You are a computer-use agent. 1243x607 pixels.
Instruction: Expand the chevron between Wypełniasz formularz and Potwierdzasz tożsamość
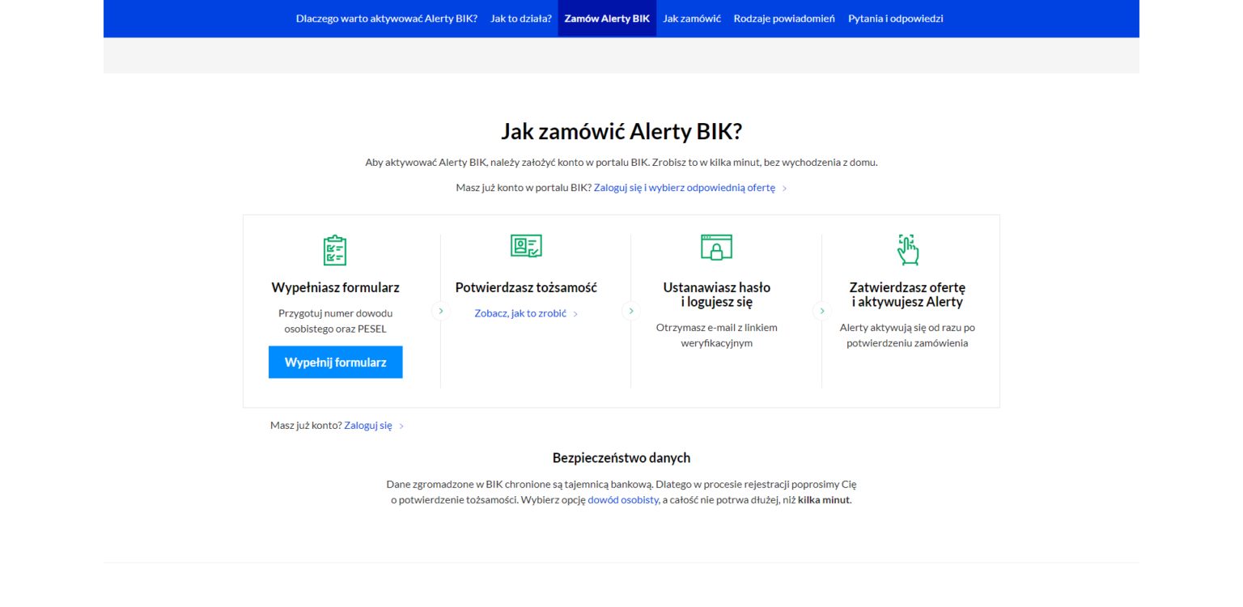[440, 310]
